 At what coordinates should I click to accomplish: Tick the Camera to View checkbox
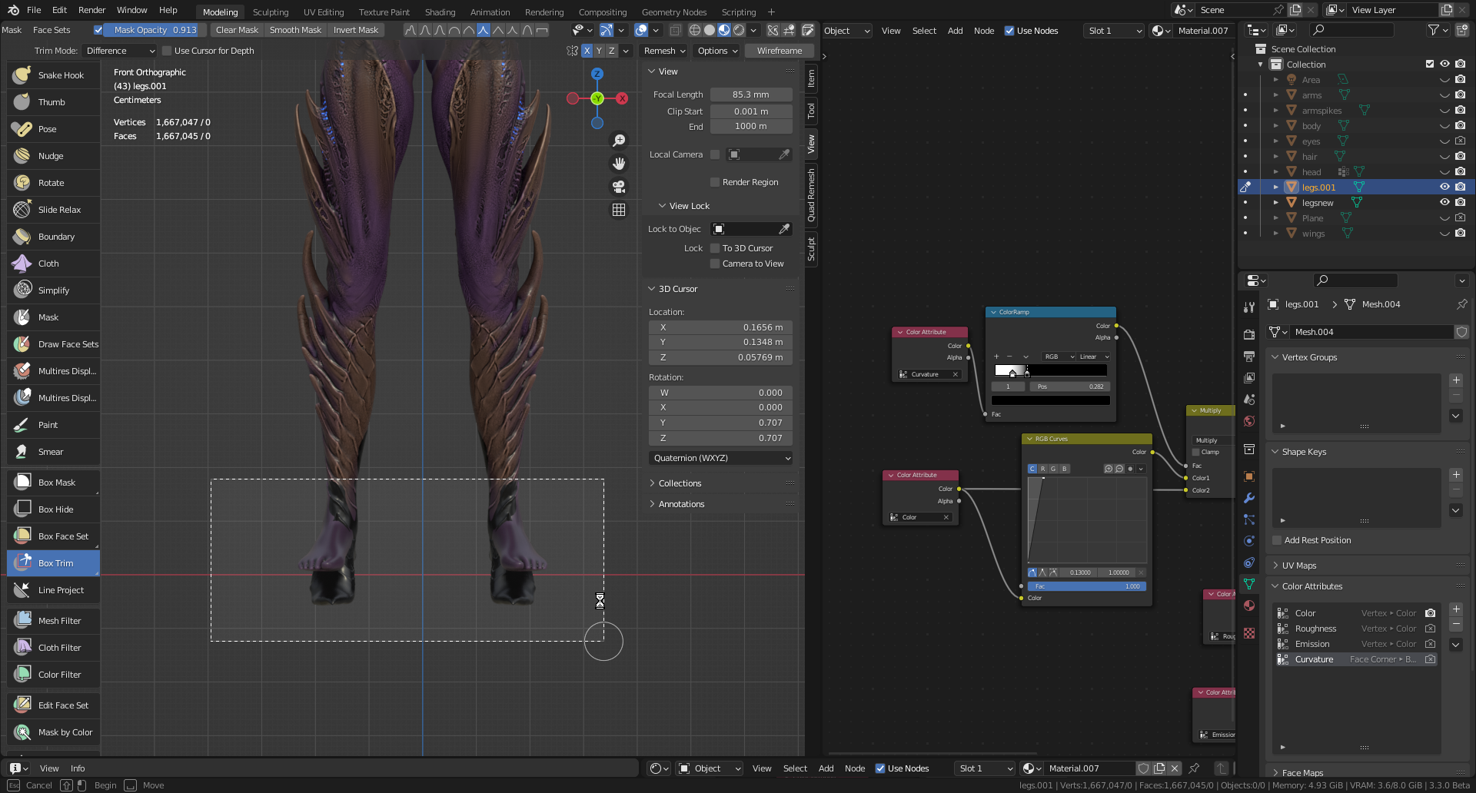(x=715, y=264)
